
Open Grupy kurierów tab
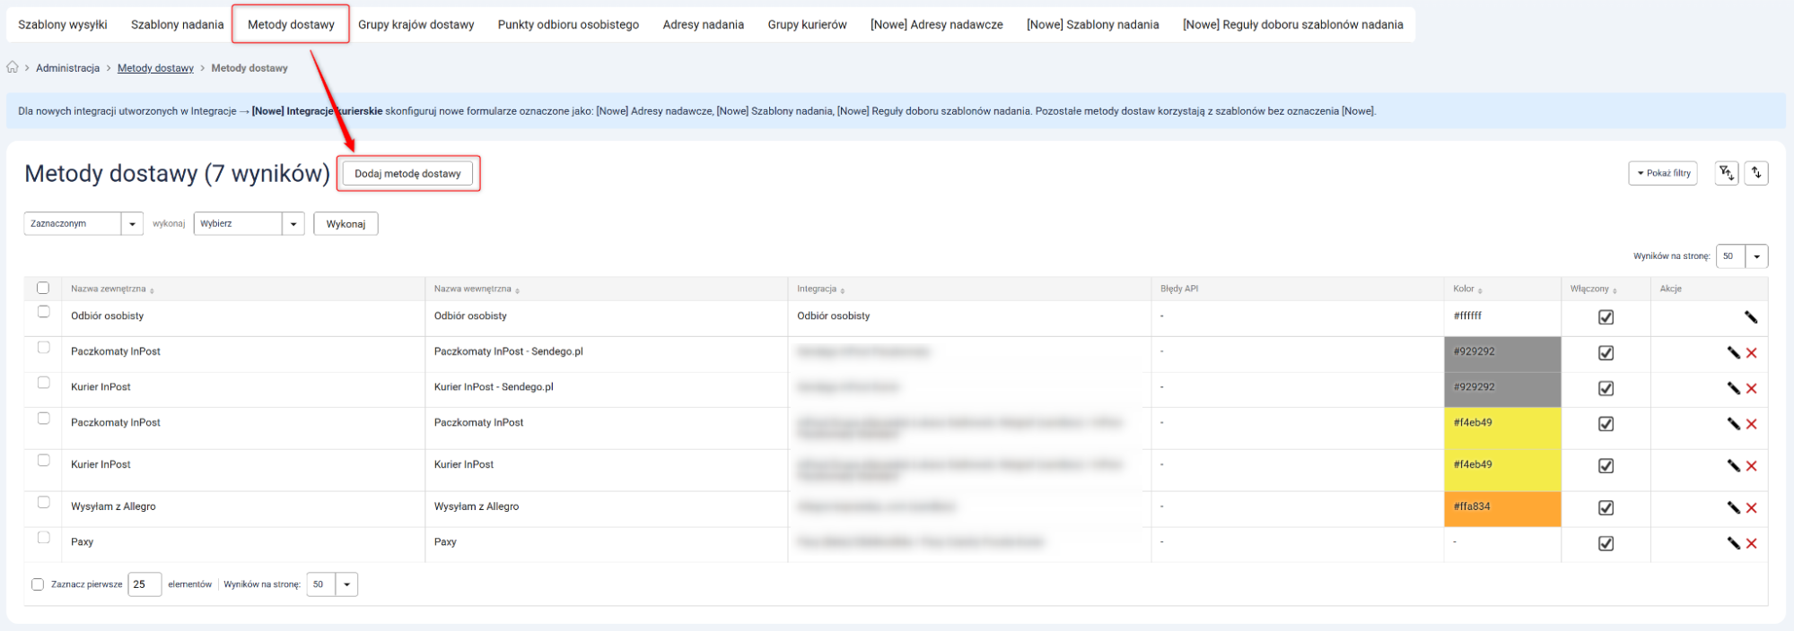click(x=807, y=24)
